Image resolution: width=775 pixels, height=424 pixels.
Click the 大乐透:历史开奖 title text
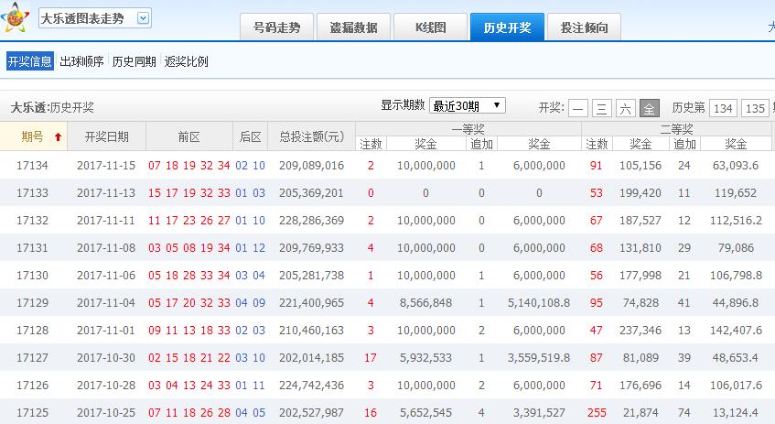(52, 107)
